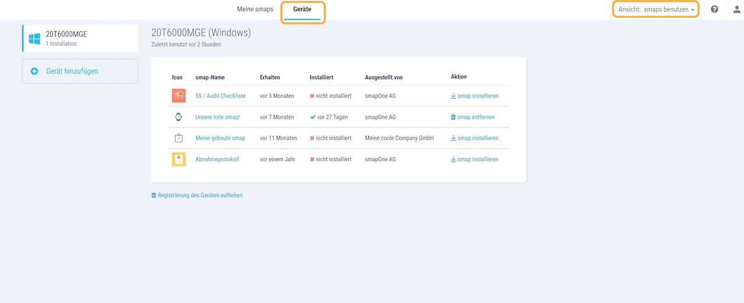Click the Windows logo of device 20T6000MGE
The image size is (744, 303).
pos(34,38)
